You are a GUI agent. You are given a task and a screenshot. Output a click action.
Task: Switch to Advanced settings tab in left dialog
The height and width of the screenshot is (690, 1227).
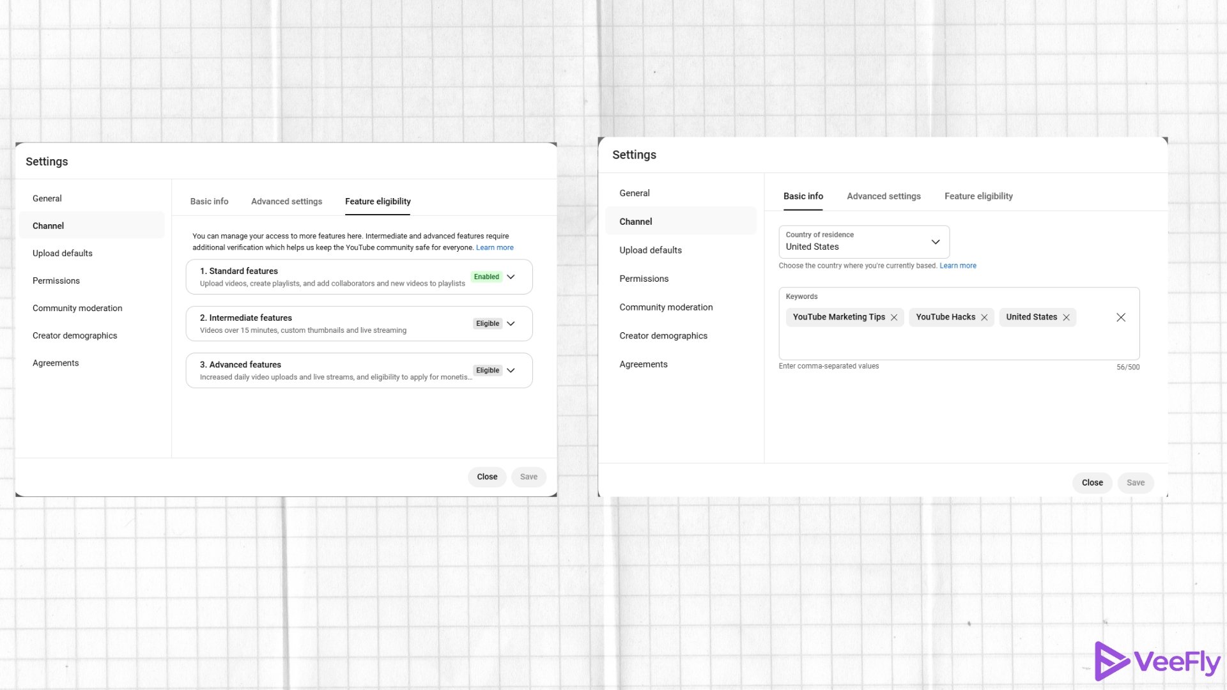coord(286,201)
